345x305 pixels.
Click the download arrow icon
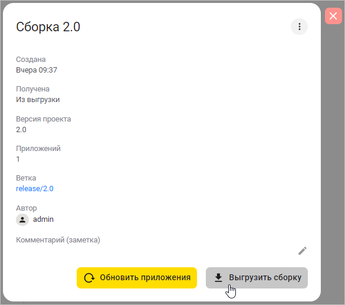pos(218,278)
